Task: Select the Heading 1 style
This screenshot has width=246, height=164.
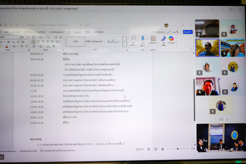Action: coord(113,42)
